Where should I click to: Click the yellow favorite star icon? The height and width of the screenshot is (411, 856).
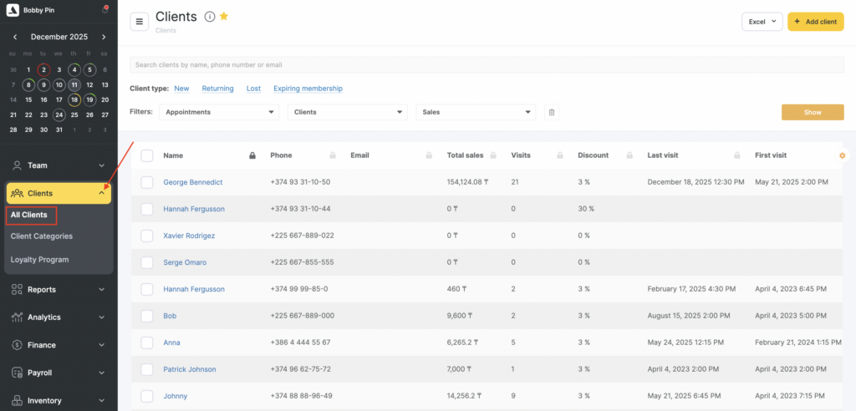224,17
